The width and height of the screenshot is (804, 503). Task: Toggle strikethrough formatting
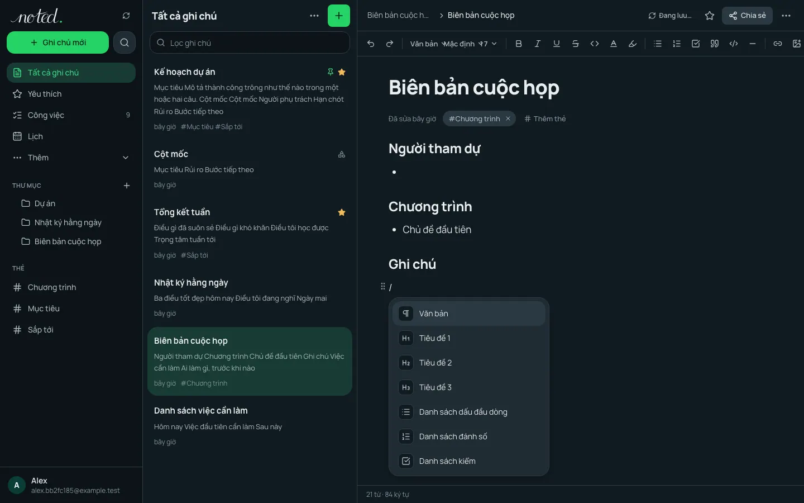[x=576, y=44]
